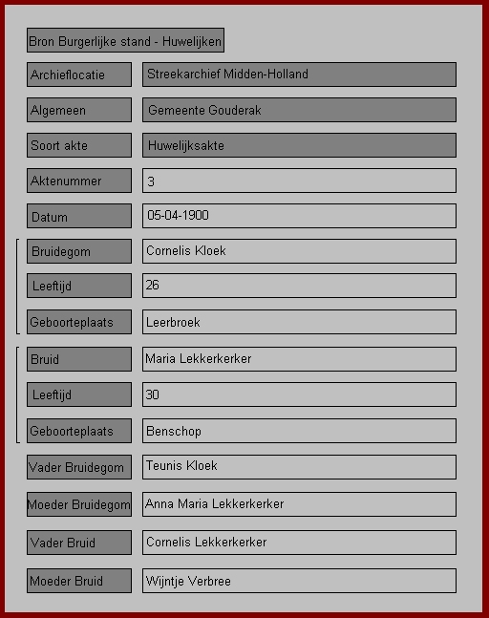Click the Vader Bruid label
Viewport: 489px width, 618px height.
79,543
